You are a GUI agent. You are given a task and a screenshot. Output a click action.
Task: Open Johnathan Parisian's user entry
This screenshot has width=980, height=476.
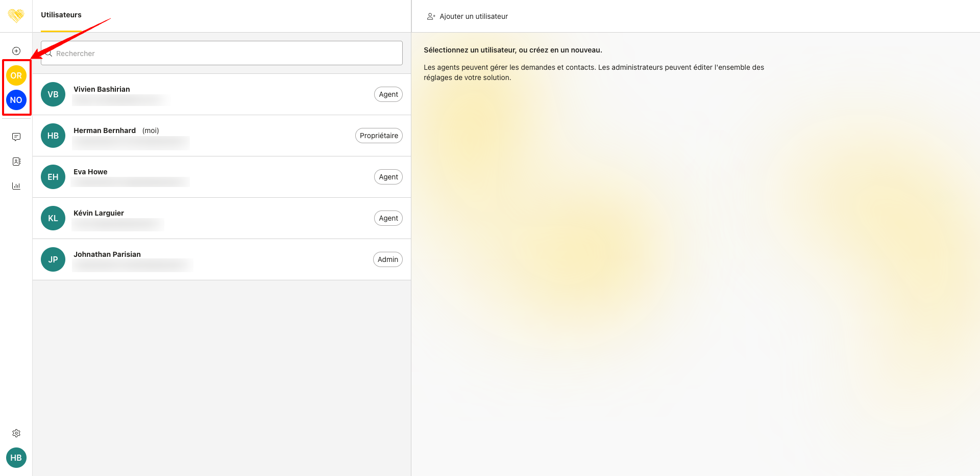click(107, 254)
